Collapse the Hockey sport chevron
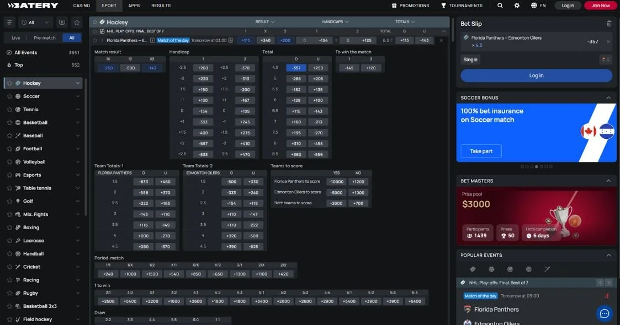620x325 pixels. 77,83
